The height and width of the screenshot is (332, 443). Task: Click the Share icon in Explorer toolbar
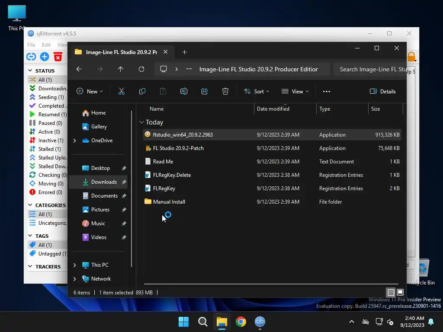(205, 91)
